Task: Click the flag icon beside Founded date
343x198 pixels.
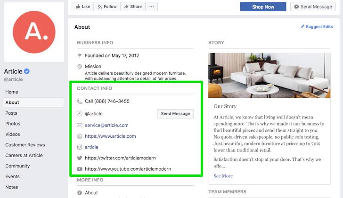Action: [x=80, y=55]
